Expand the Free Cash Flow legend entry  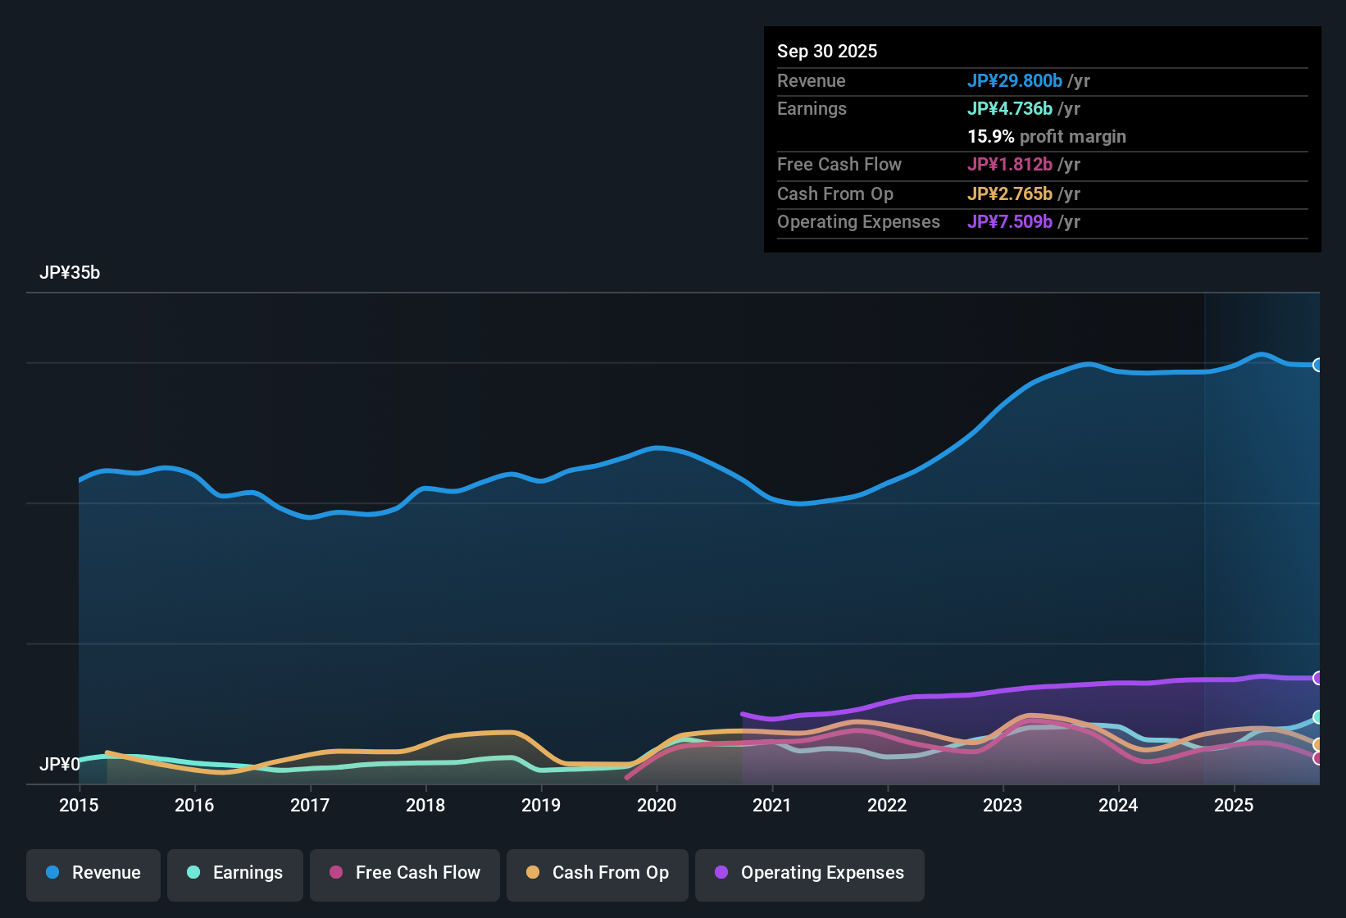pyautogui.click(x=404, y=873)
